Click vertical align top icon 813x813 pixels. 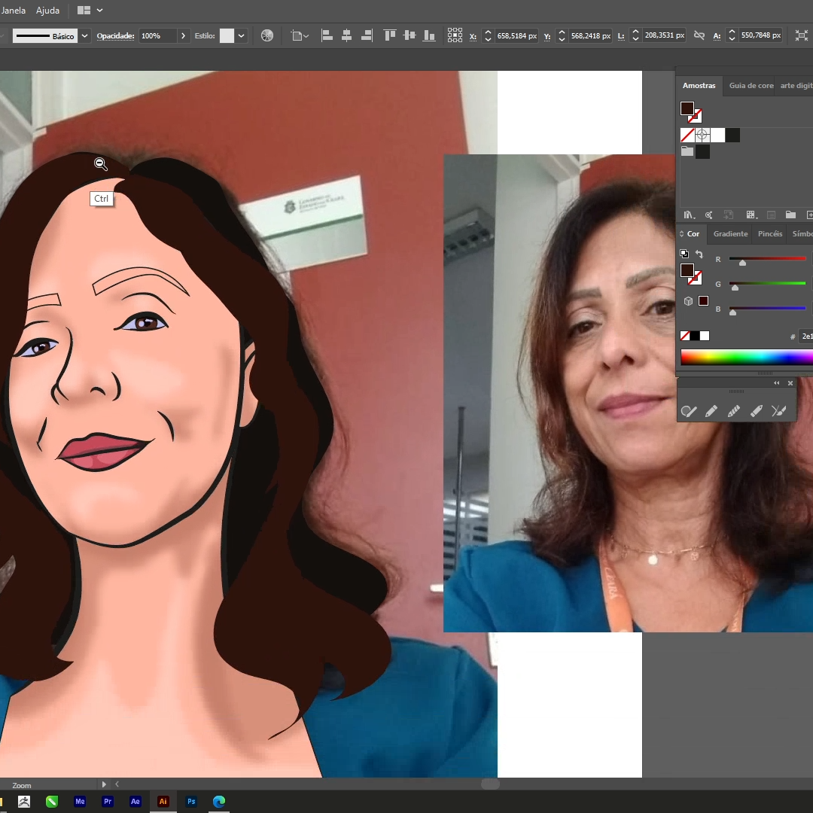pyautogui.click(x=389, y=36)
